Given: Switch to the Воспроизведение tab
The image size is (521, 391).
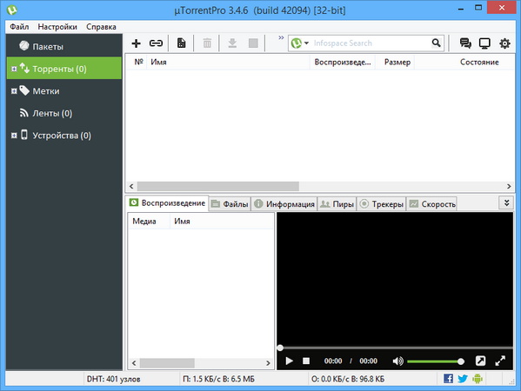Looking at the screenshot, I should [167, 202].
